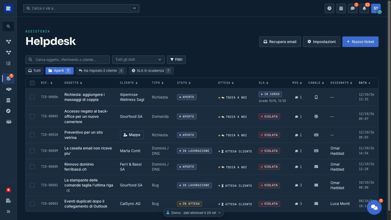Open notifications bell with badge 13
The image size is (391, 220).
pos(364,8)
